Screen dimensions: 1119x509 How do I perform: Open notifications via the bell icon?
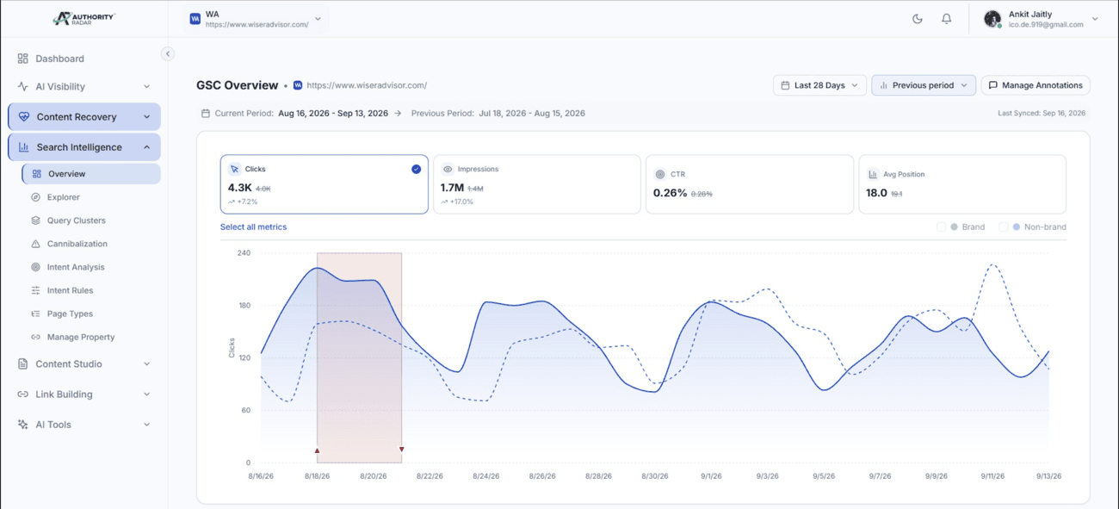click(947, 19)
